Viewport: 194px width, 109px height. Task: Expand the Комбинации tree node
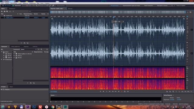(x=2, y=60)
